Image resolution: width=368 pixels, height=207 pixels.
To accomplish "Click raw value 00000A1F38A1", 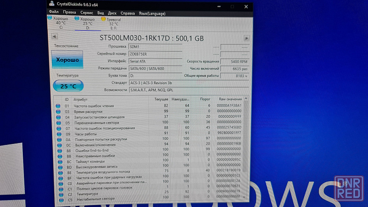I will tap(229, 106).
